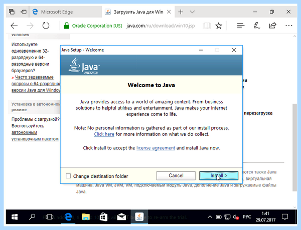Open taskbar search magnifier
Screen dimensions: 301x230
(32, 217)
